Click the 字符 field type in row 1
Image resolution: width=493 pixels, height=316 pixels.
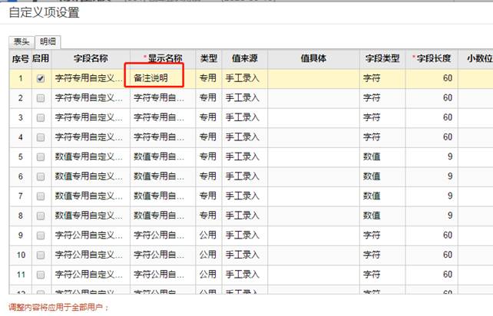[x=382, y=78]
